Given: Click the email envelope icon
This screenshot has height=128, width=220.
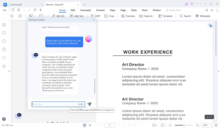Looking at the screenshot, I should click(35, 10).
